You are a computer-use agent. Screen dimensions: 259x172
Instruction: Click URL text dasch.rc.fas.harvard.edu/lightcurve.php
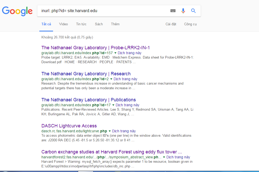(74, 131)
